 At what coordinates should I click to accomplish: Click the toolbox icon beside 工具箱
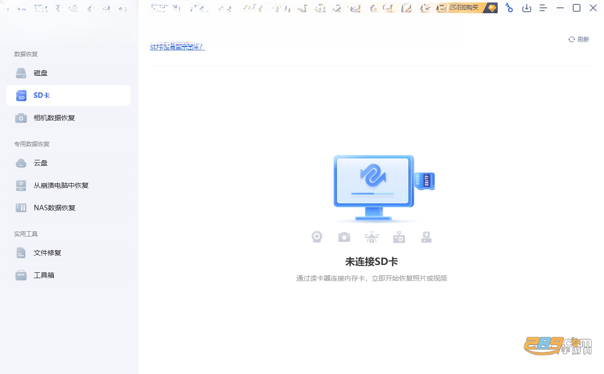click(x=21, y=275)
